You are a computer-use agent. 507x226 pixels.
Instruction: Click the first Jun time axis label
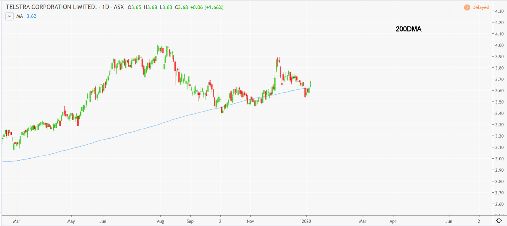(103, 221)
